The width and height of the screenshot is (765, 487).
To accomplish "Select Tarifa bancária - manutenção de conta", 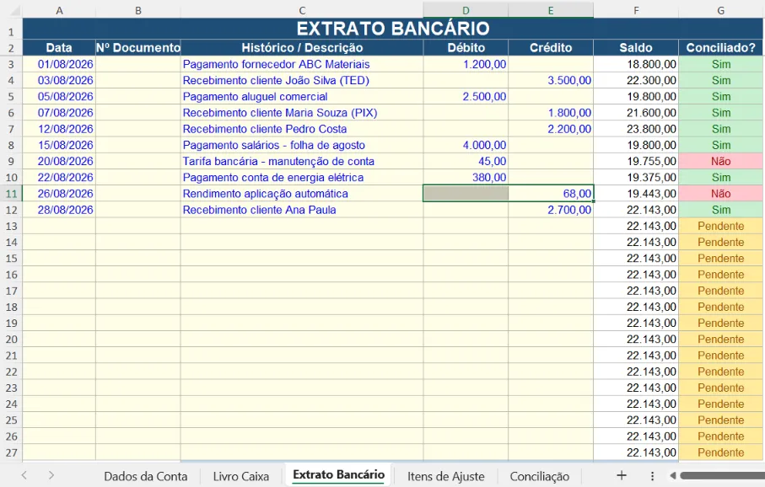I will click(x=302, y=161).
